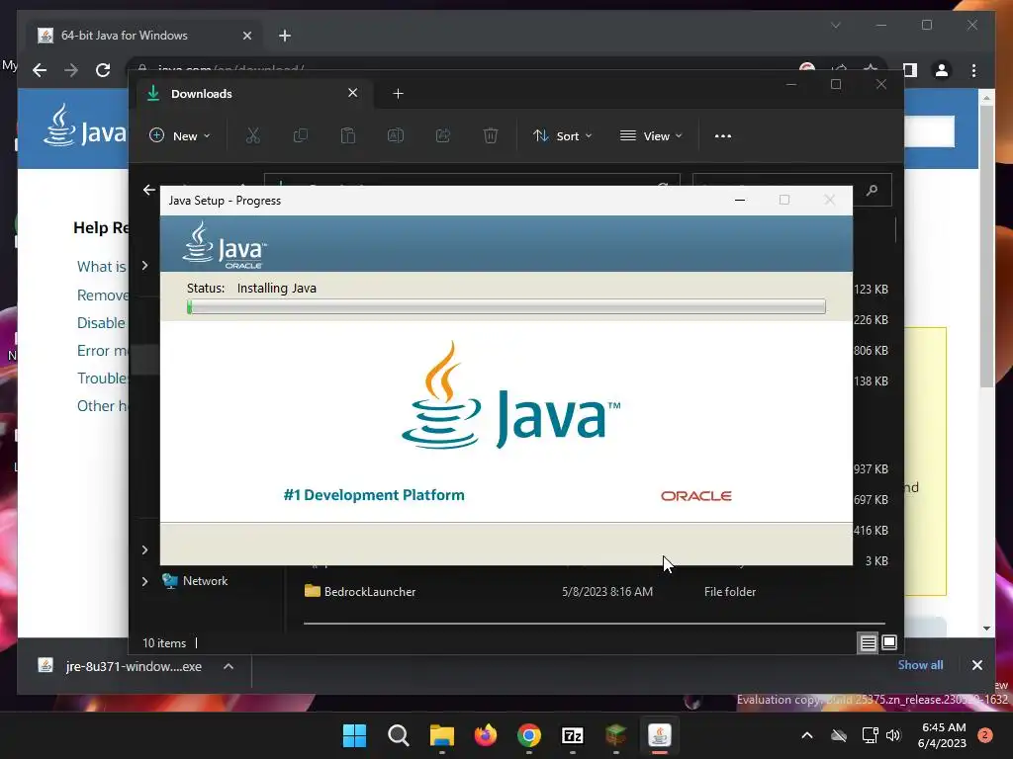The width and height of the screenshot is (1013, 759).
Task: Open the View dropdown in Explorer
Action: pyautogui.click(x=651, y=135)
